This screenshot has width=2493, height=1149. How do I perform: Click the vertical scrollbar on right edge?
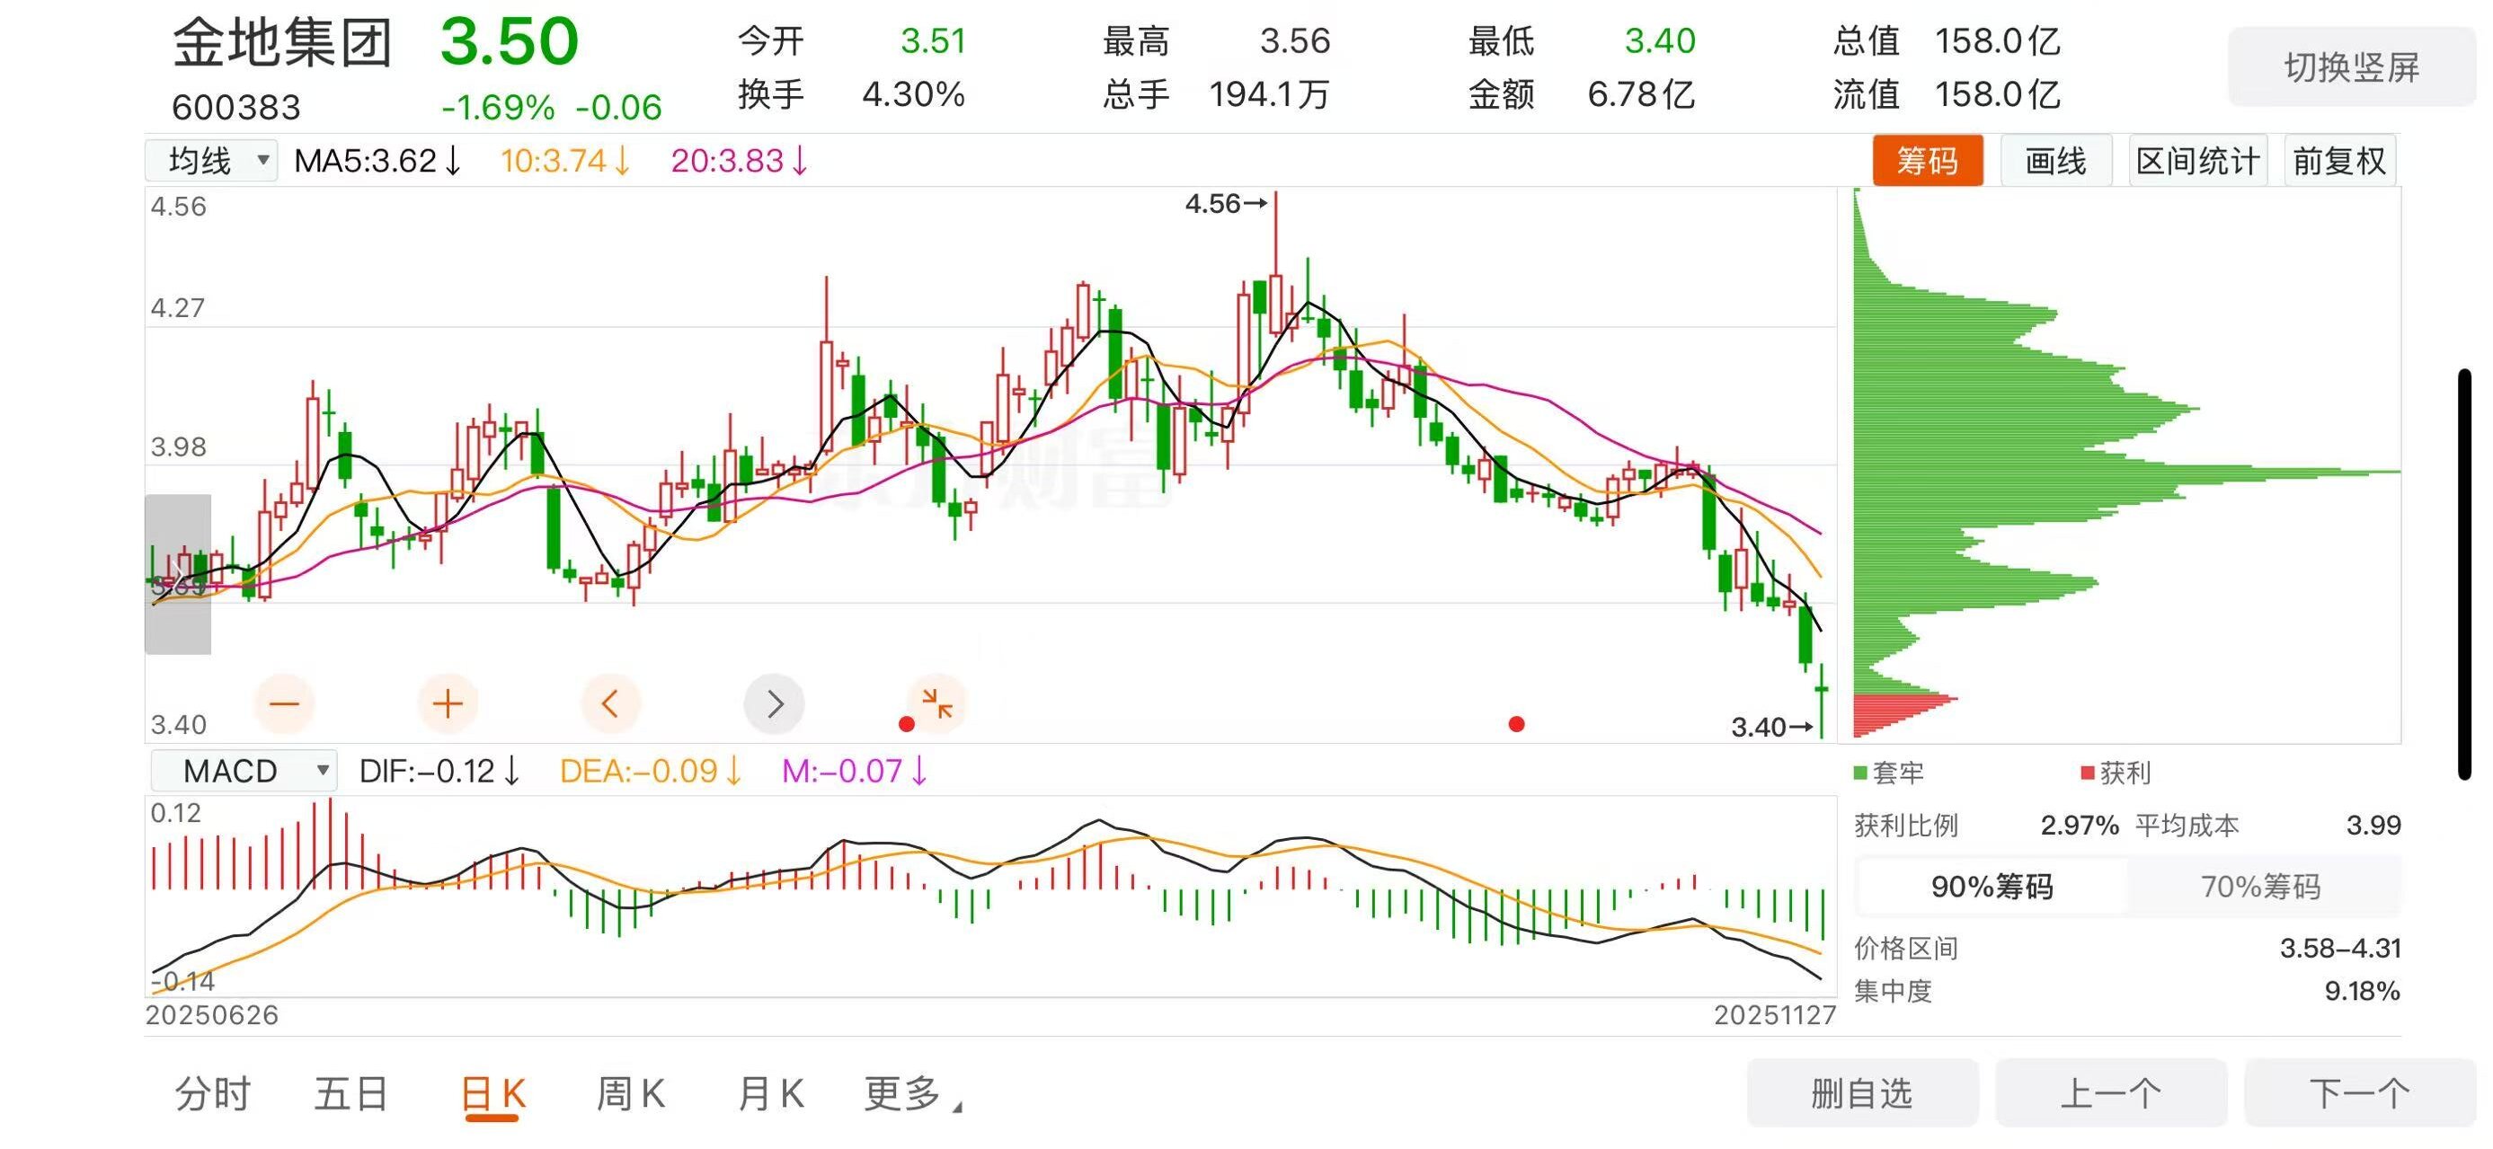pyautogui.click(x=2464, y=573)
